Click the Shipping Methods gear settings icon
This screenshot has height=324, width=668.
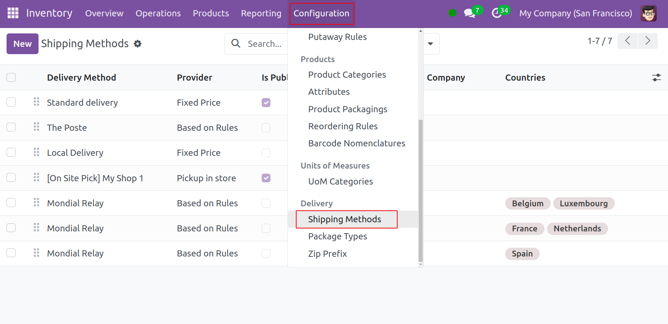[137, 44]
